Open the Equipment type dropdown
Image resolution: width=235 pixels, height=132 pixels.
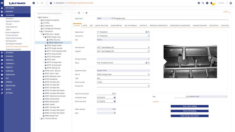[x=149, y=70]
